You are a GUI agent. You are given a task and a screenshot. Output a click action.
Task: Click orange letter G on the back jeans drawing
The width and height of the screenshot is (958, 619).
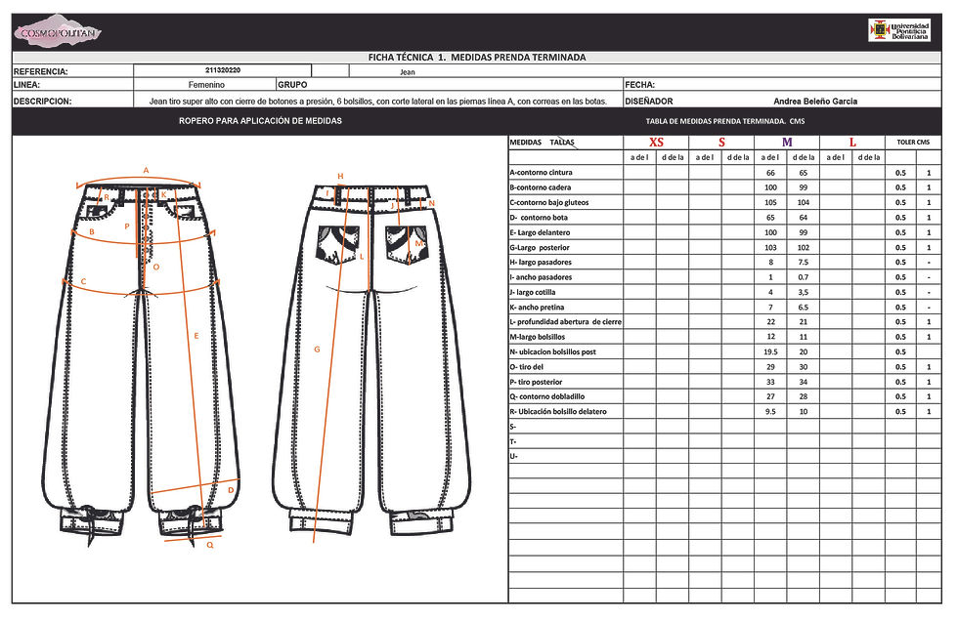(317, 350)
